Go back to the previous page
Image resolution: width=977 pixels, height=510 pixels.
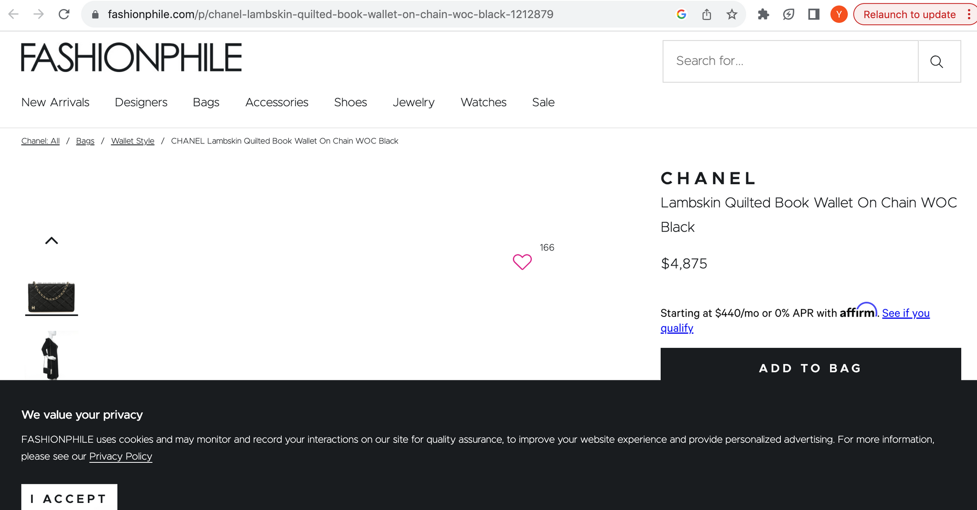coord(13,14)
